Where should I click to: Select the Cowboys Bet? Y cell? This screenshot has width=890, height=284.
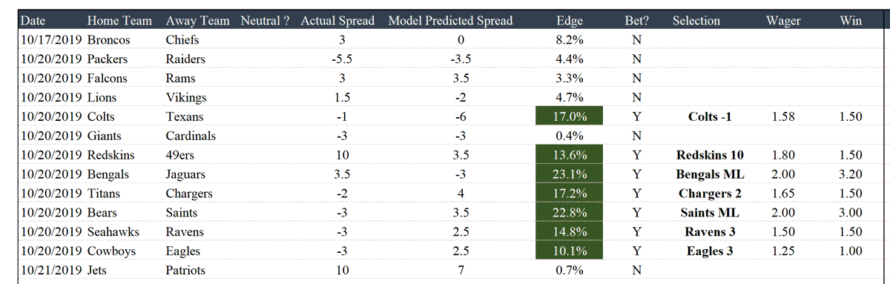(636, 251)
